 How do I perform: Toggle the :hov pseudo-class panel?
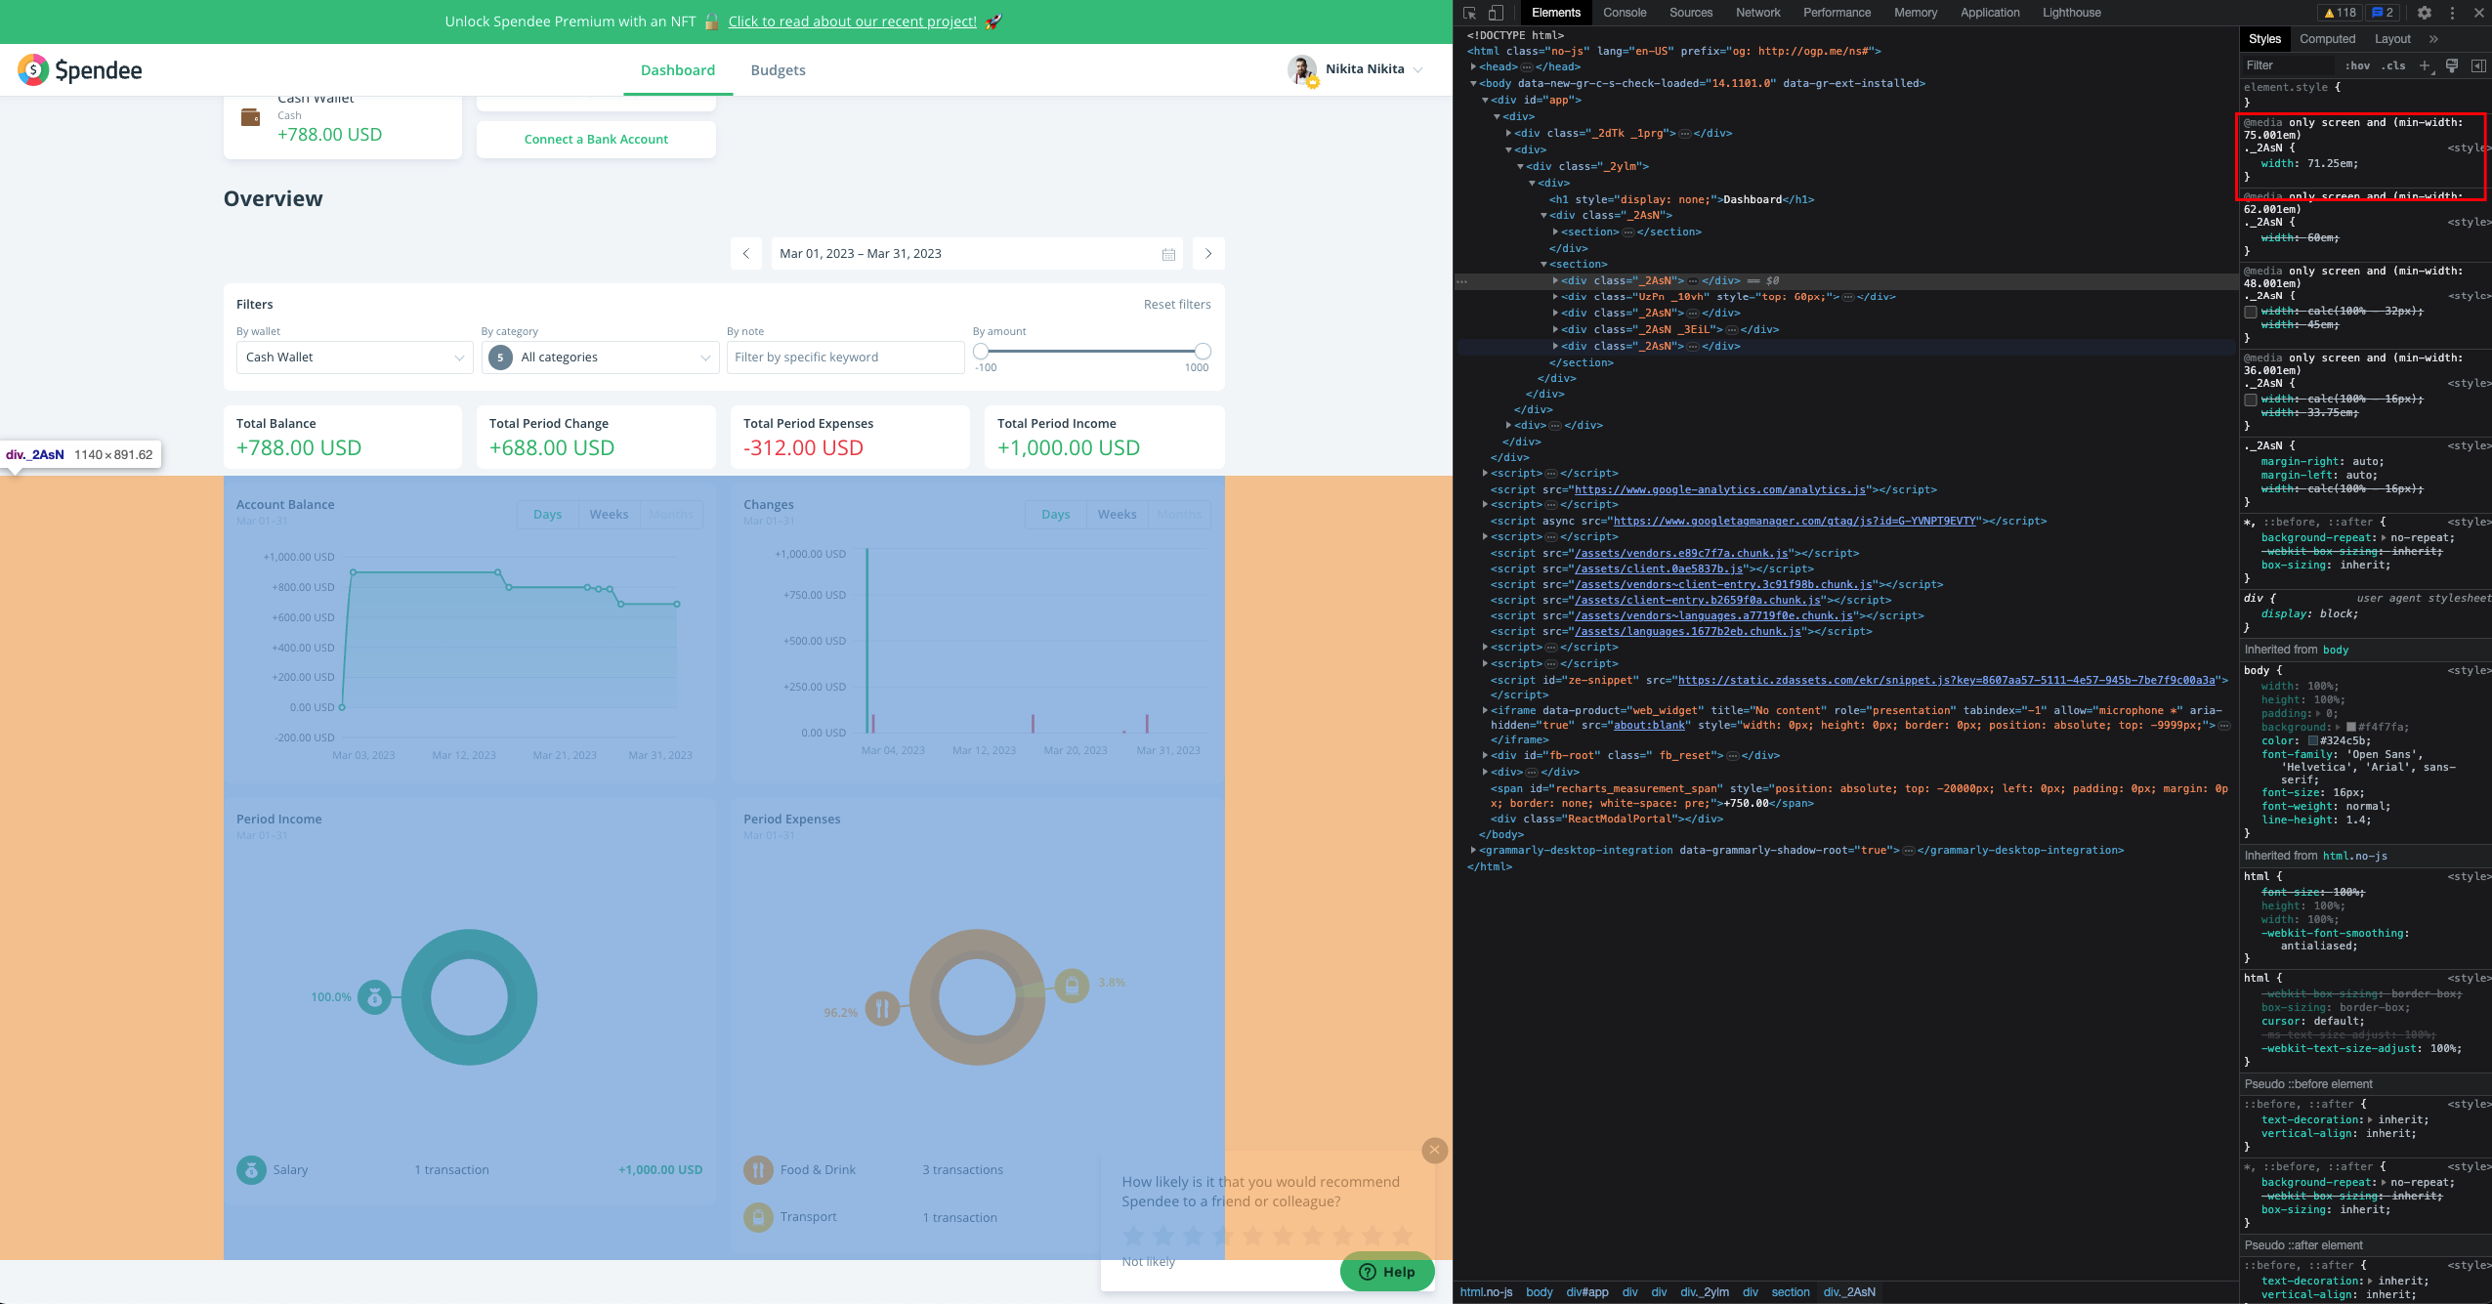[2356, 64]
